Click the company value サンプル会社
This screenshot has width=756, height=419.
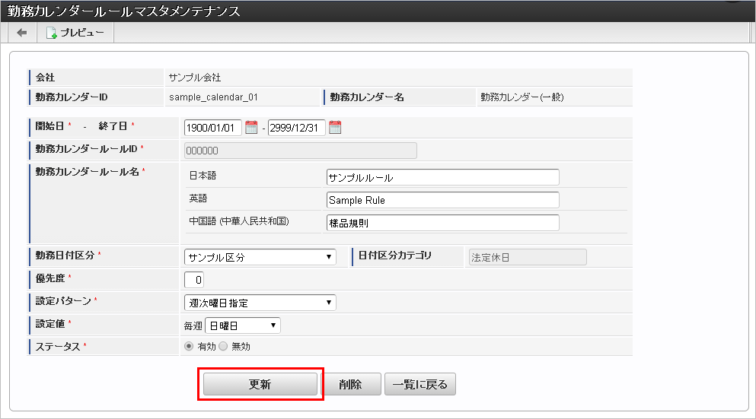(195, 78)
